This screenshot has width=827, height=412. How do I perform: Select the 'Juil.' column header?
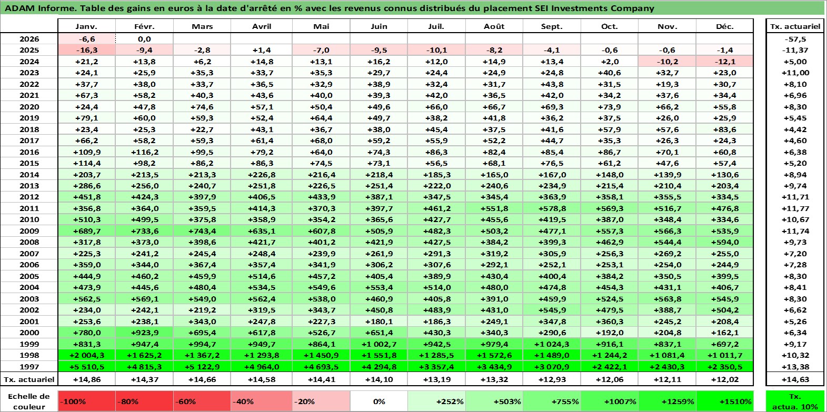(436, 26)
